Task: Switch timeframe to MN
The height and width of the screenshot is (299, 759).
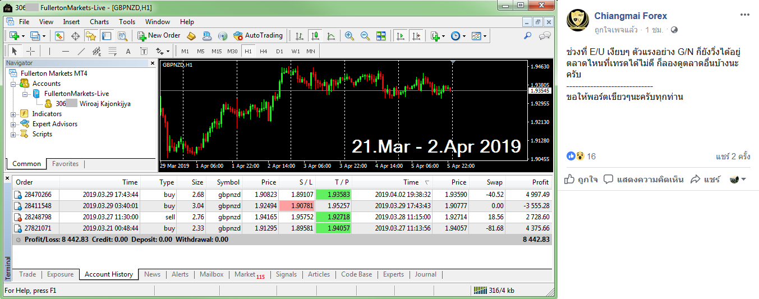Action: [310, 51]
